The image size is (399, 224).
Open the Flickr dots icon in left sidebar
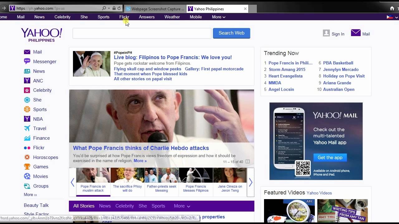click(27, 148)
